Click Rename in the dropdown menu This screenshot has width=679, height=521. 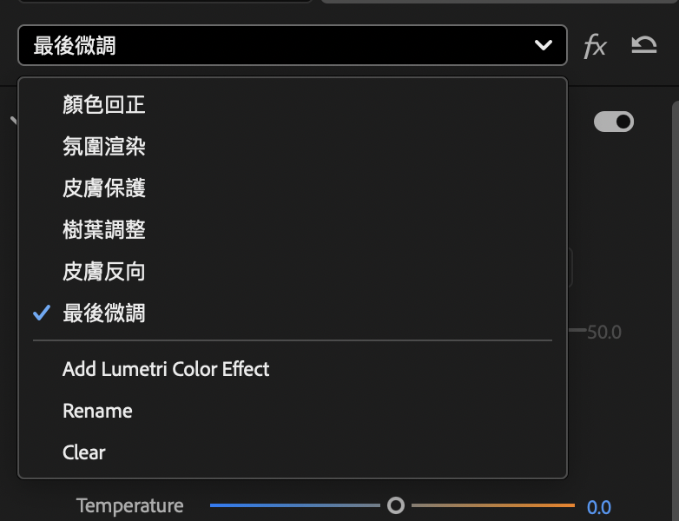[x=97, y=411]
